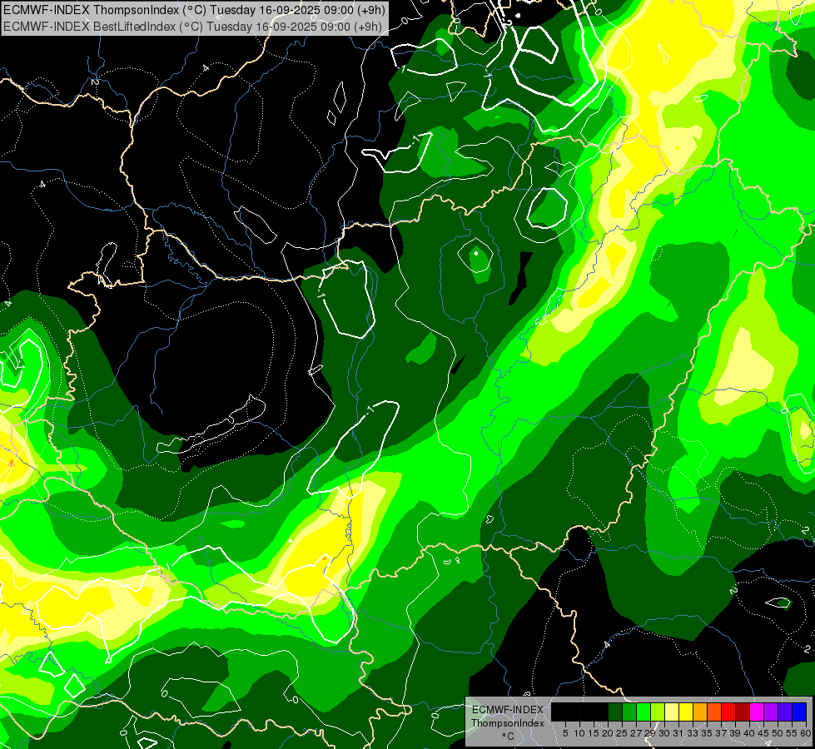Select the orange-red 35–37 legend swatch
Image resolution: width=815 pixels, height=749 pixels.
714,712
